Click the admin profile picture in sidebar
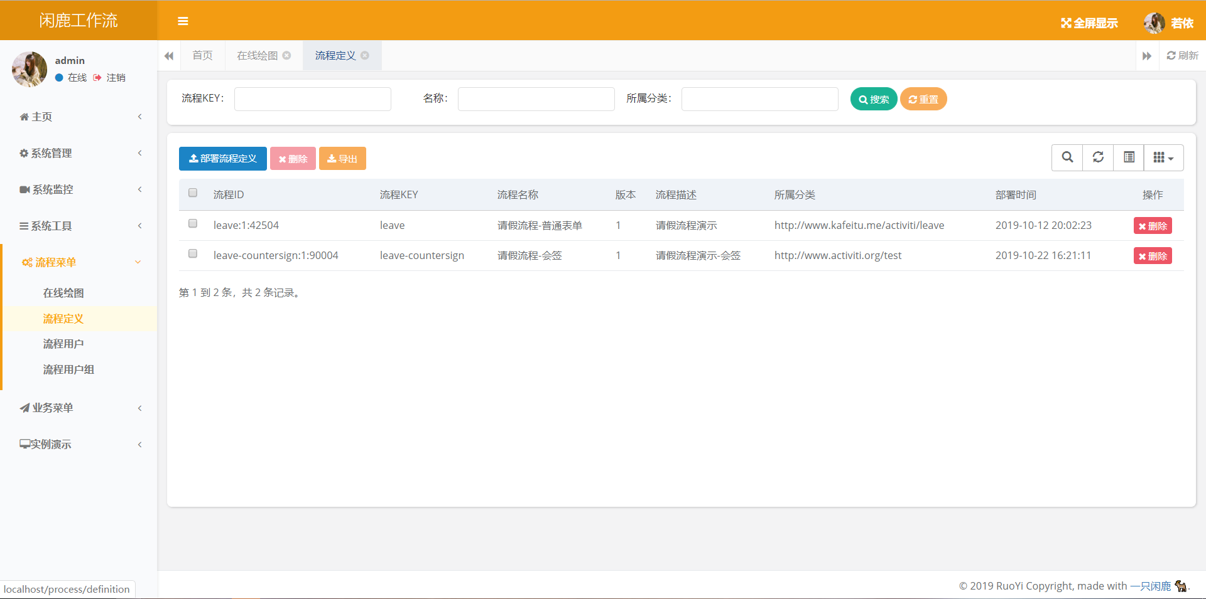The image size is (1206, 599). pyautogui.click(x=30, y=69)
